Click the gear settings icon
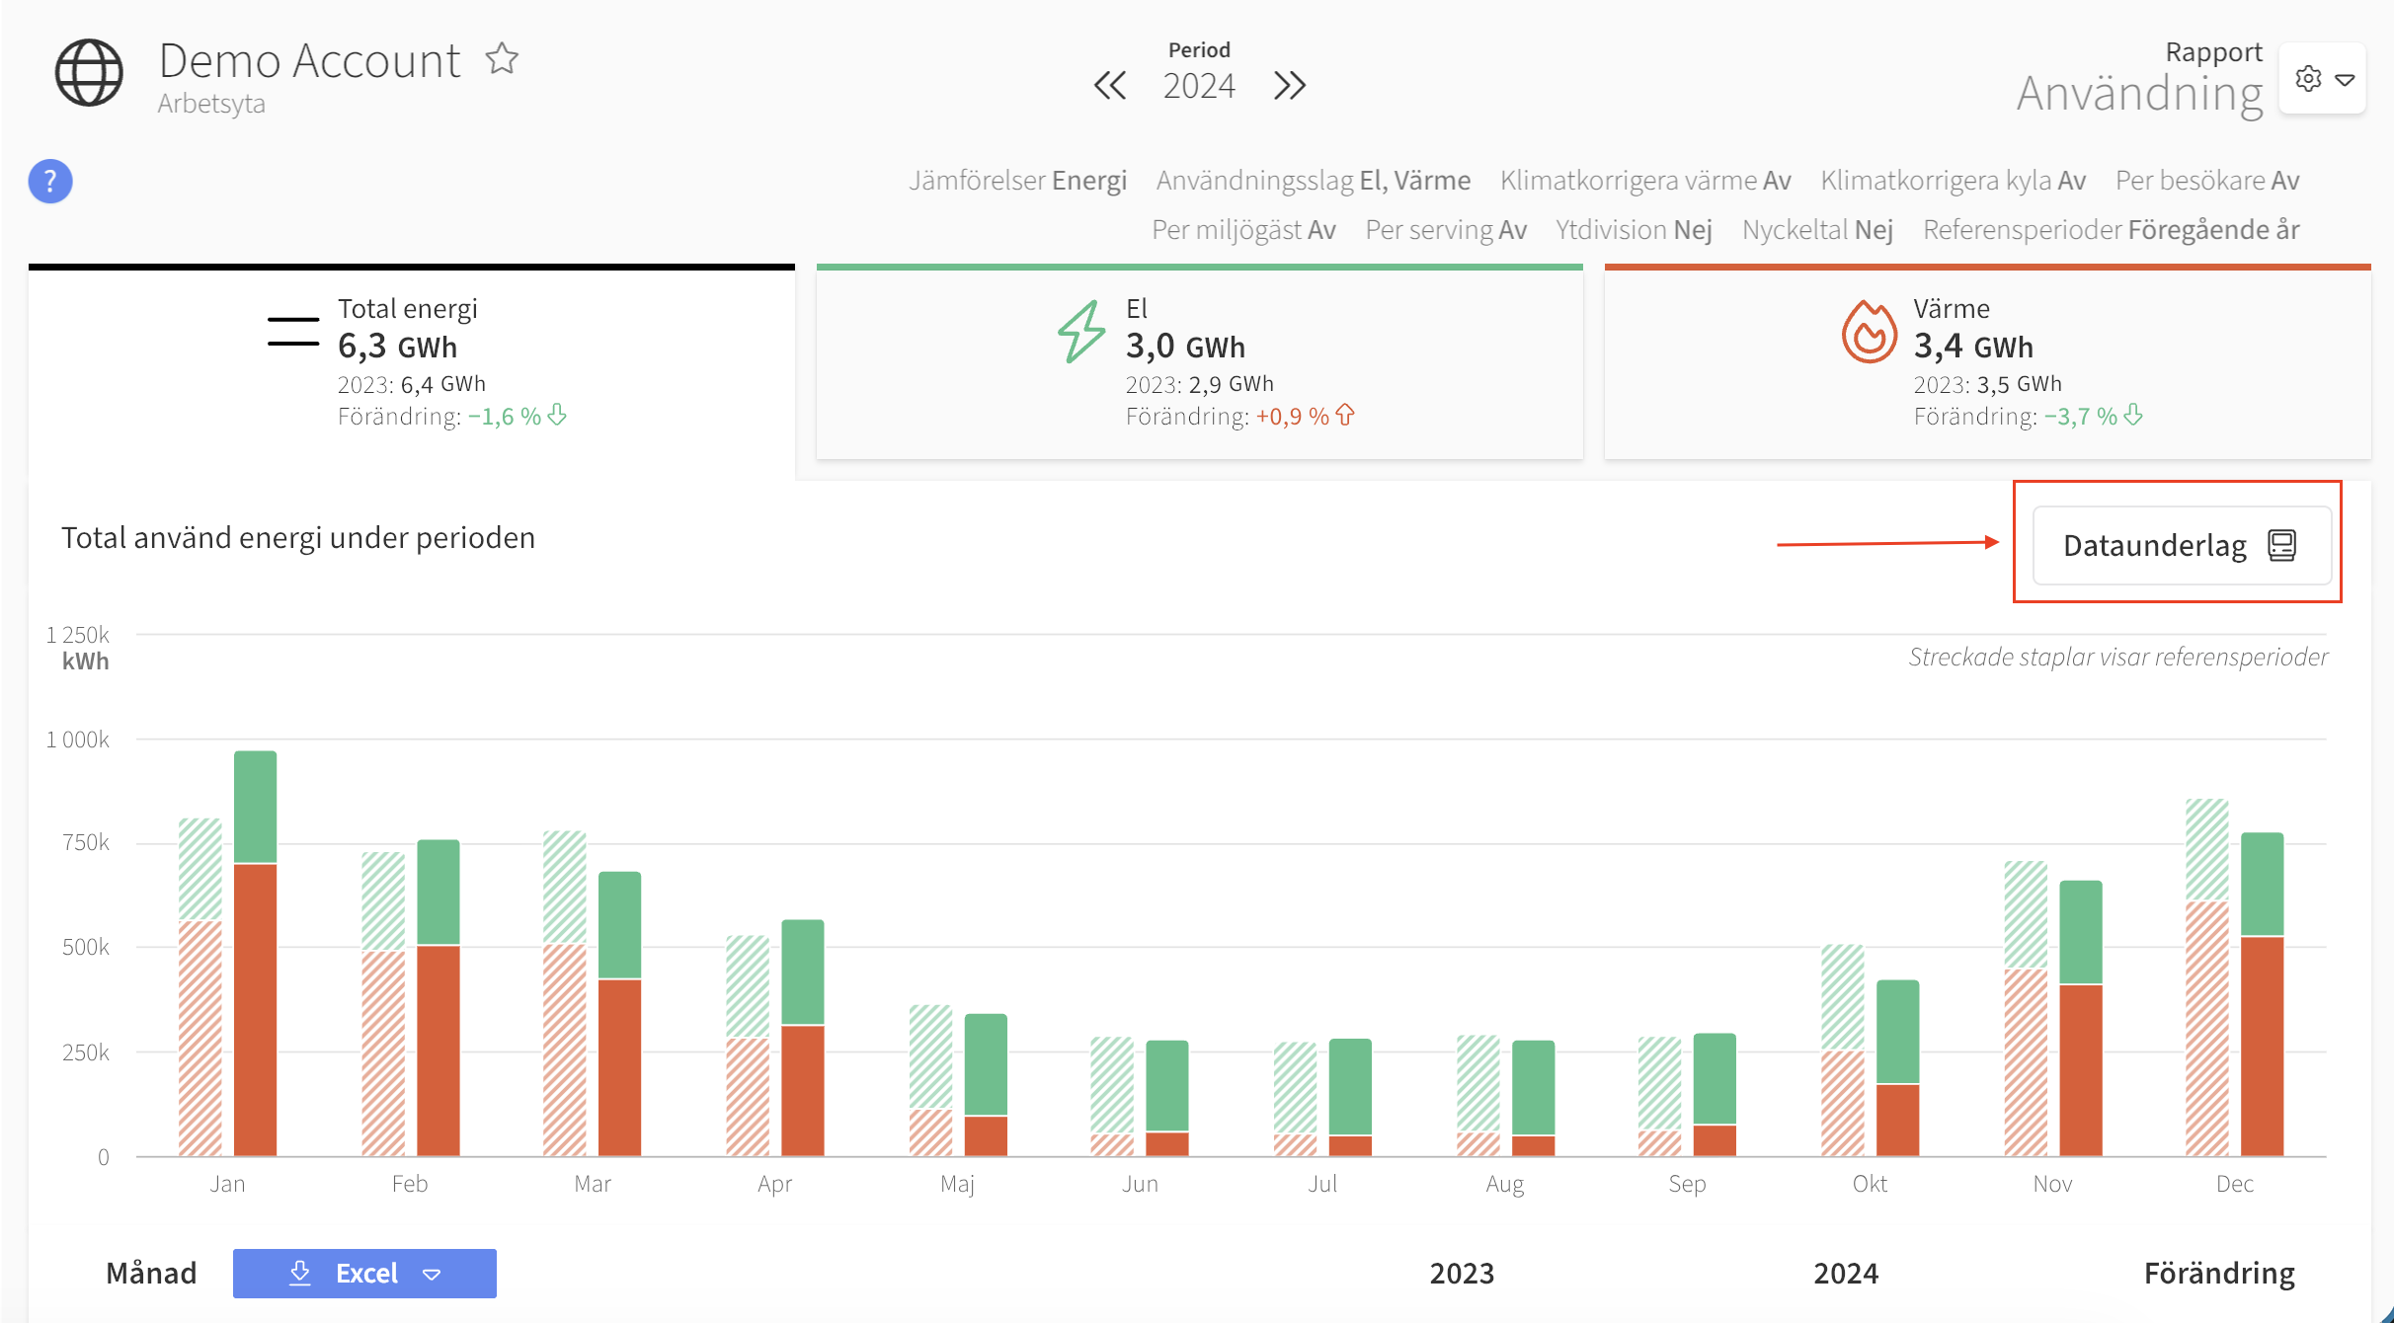 point(2308,79)
